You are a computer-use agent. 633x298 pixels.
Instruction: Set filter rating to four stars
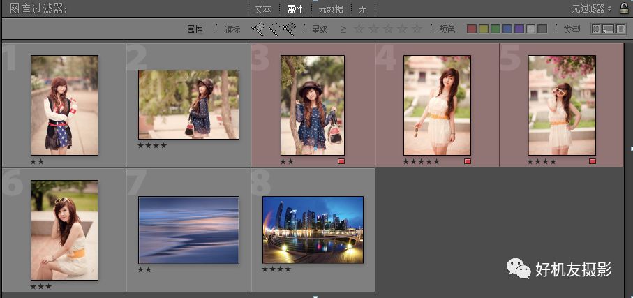pyautogui.click(x=403, y=29)
